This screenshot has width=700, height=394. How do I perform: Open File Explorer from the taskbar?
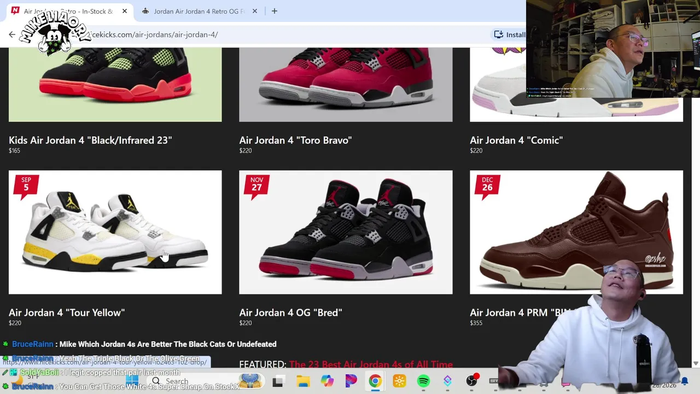point(303,381)
